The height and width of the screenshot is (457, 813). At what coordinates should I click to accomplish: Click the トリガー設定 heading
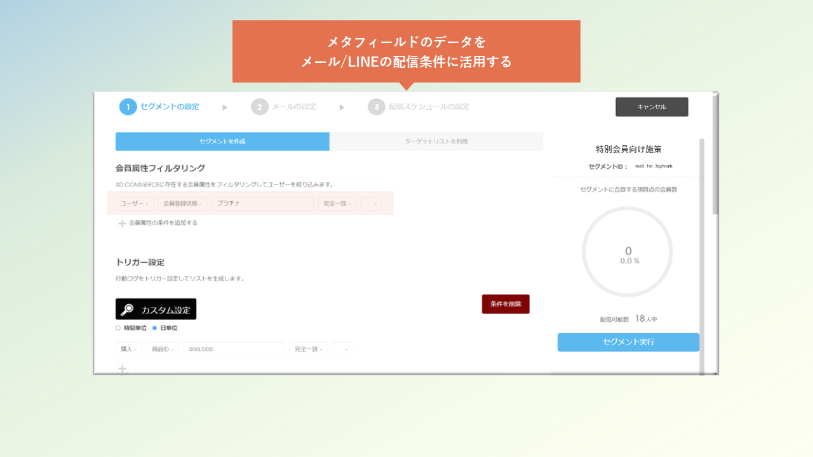140,262
